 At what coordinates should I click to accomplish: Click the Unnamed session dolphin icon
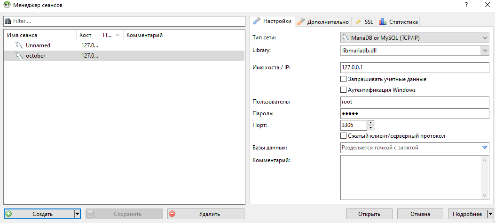pos(18,45)
